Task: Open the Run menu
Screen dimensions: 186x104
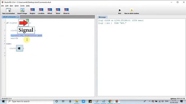Action: coord(11,6)
